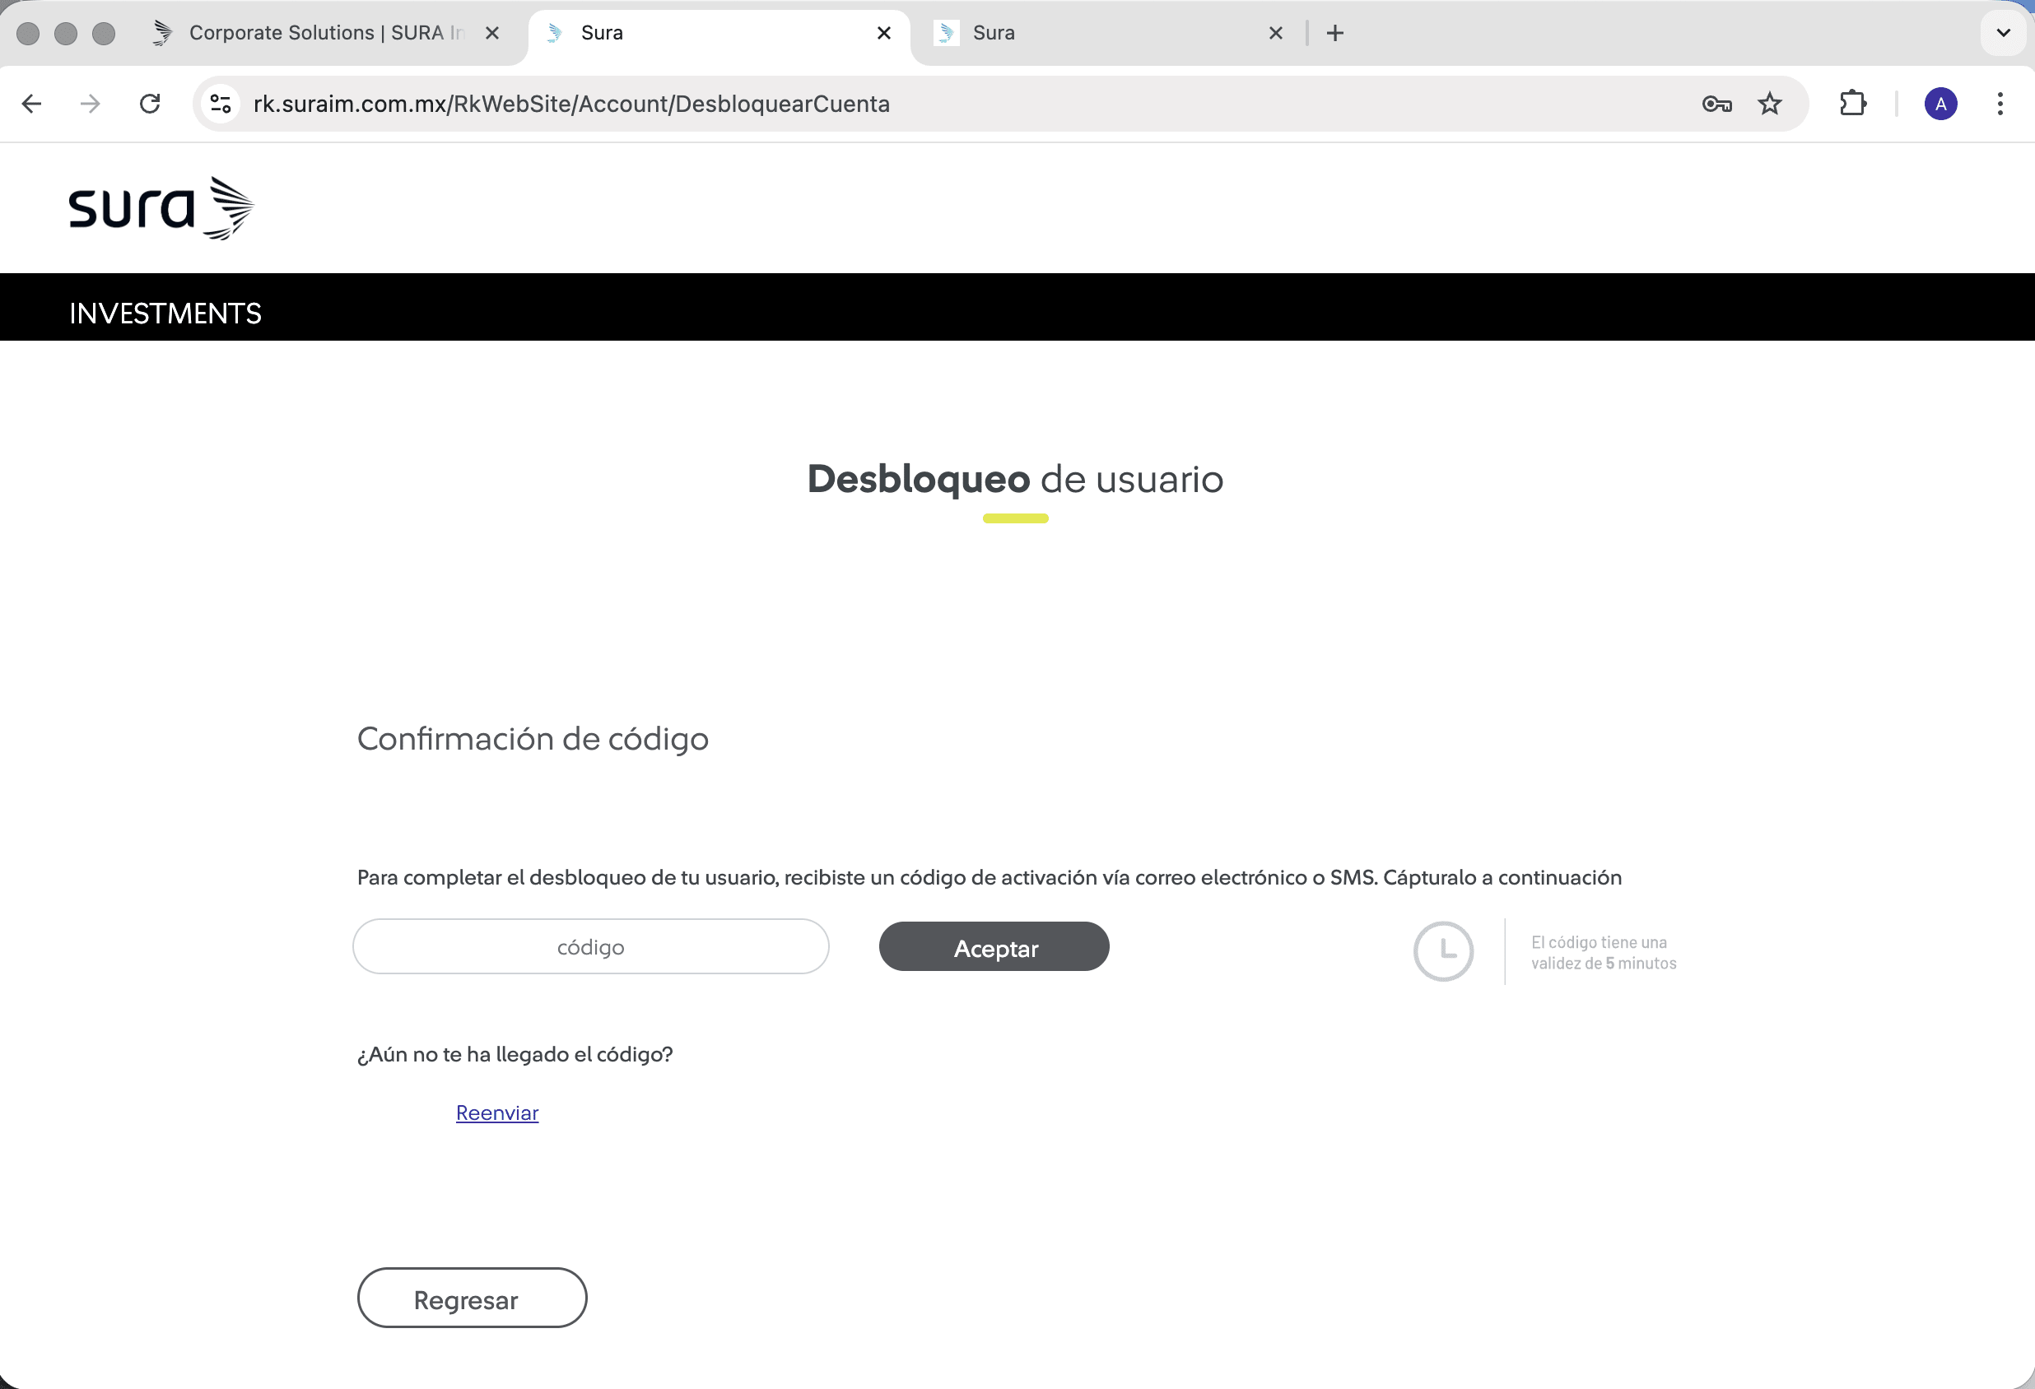Click the password key icon

[1716, 105]
